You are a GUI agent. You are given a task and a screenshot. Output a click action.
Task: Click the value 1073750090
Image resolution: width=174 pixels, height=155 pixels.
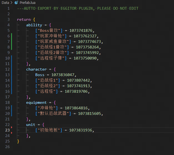[x=85, y=58]
